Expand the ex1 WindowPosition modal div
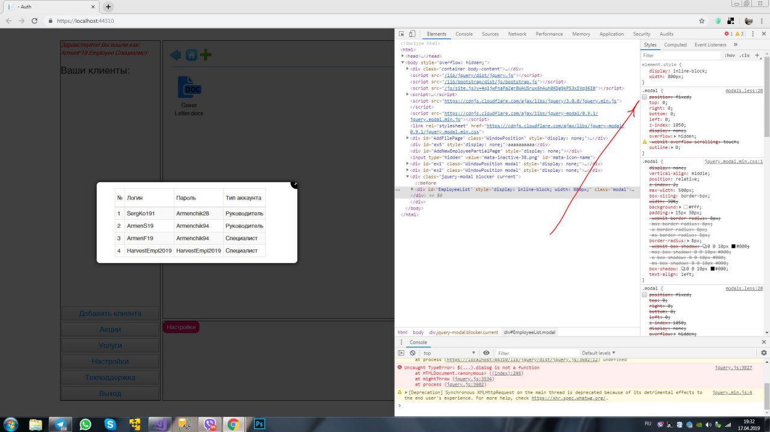 click(x=408, y=163)
